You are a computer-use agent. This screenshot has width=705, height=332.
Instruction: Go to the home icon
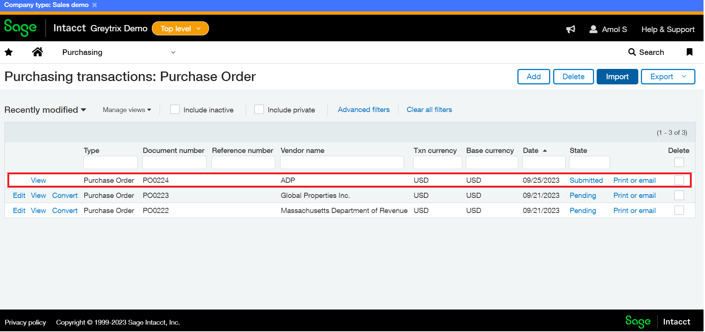coord(38,52)
